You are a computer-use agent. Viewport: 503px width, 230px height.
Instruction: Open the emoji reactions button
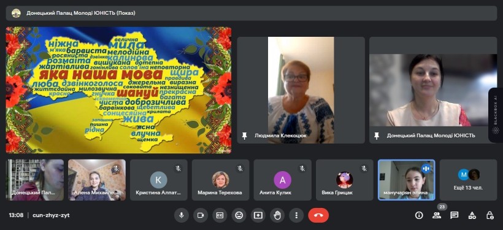coord(239,215)
